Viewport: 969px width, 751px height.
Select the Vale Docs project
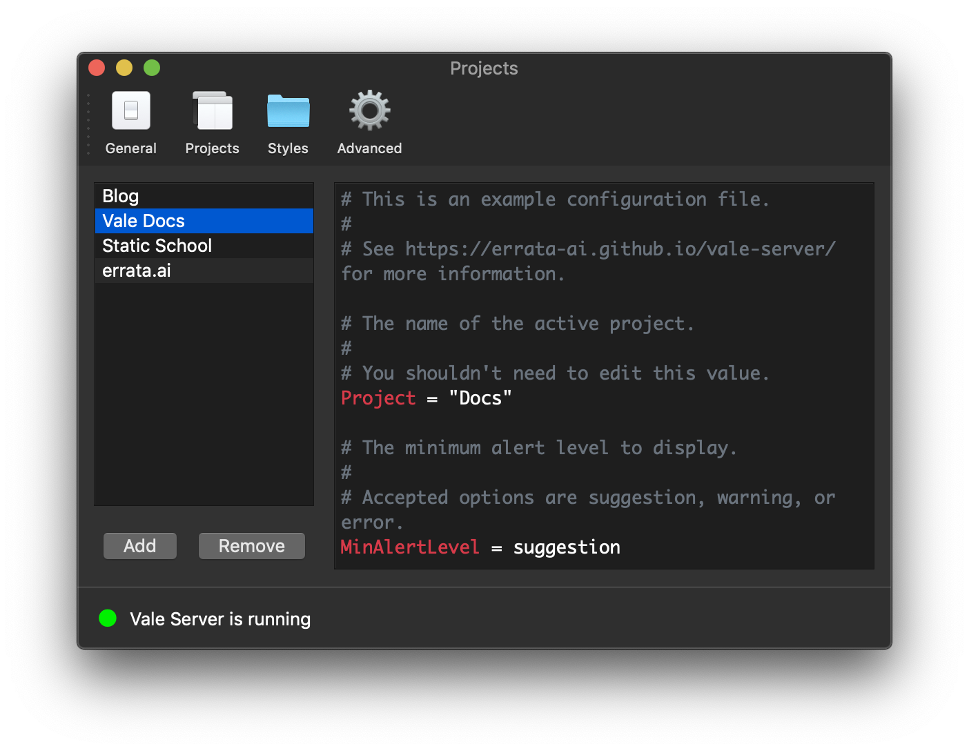point(204,221)
